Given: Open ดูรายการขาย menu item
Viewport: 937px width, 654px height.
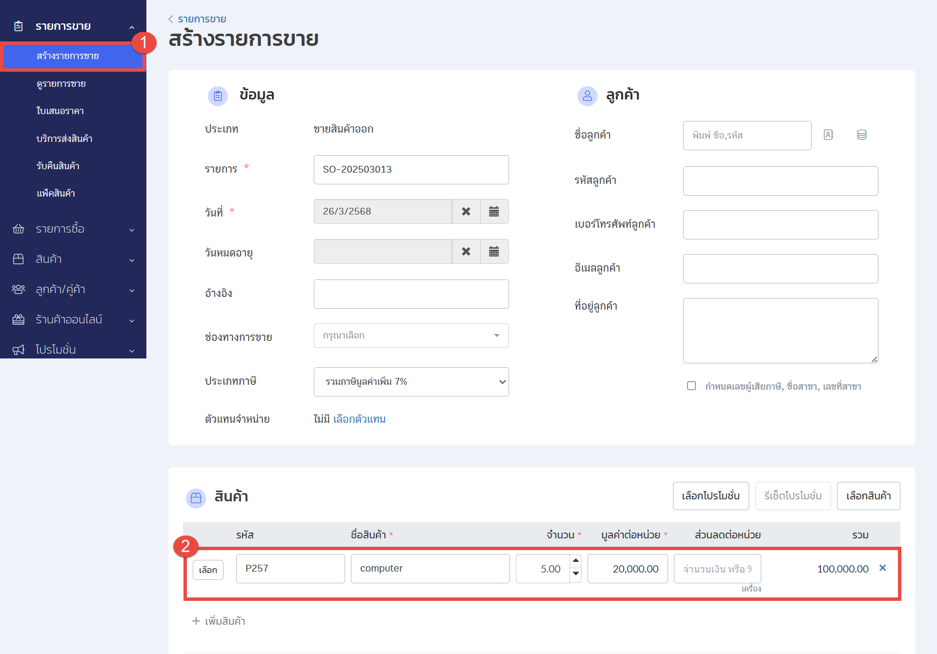Looking at the screenshot, I should coord(61,83).
